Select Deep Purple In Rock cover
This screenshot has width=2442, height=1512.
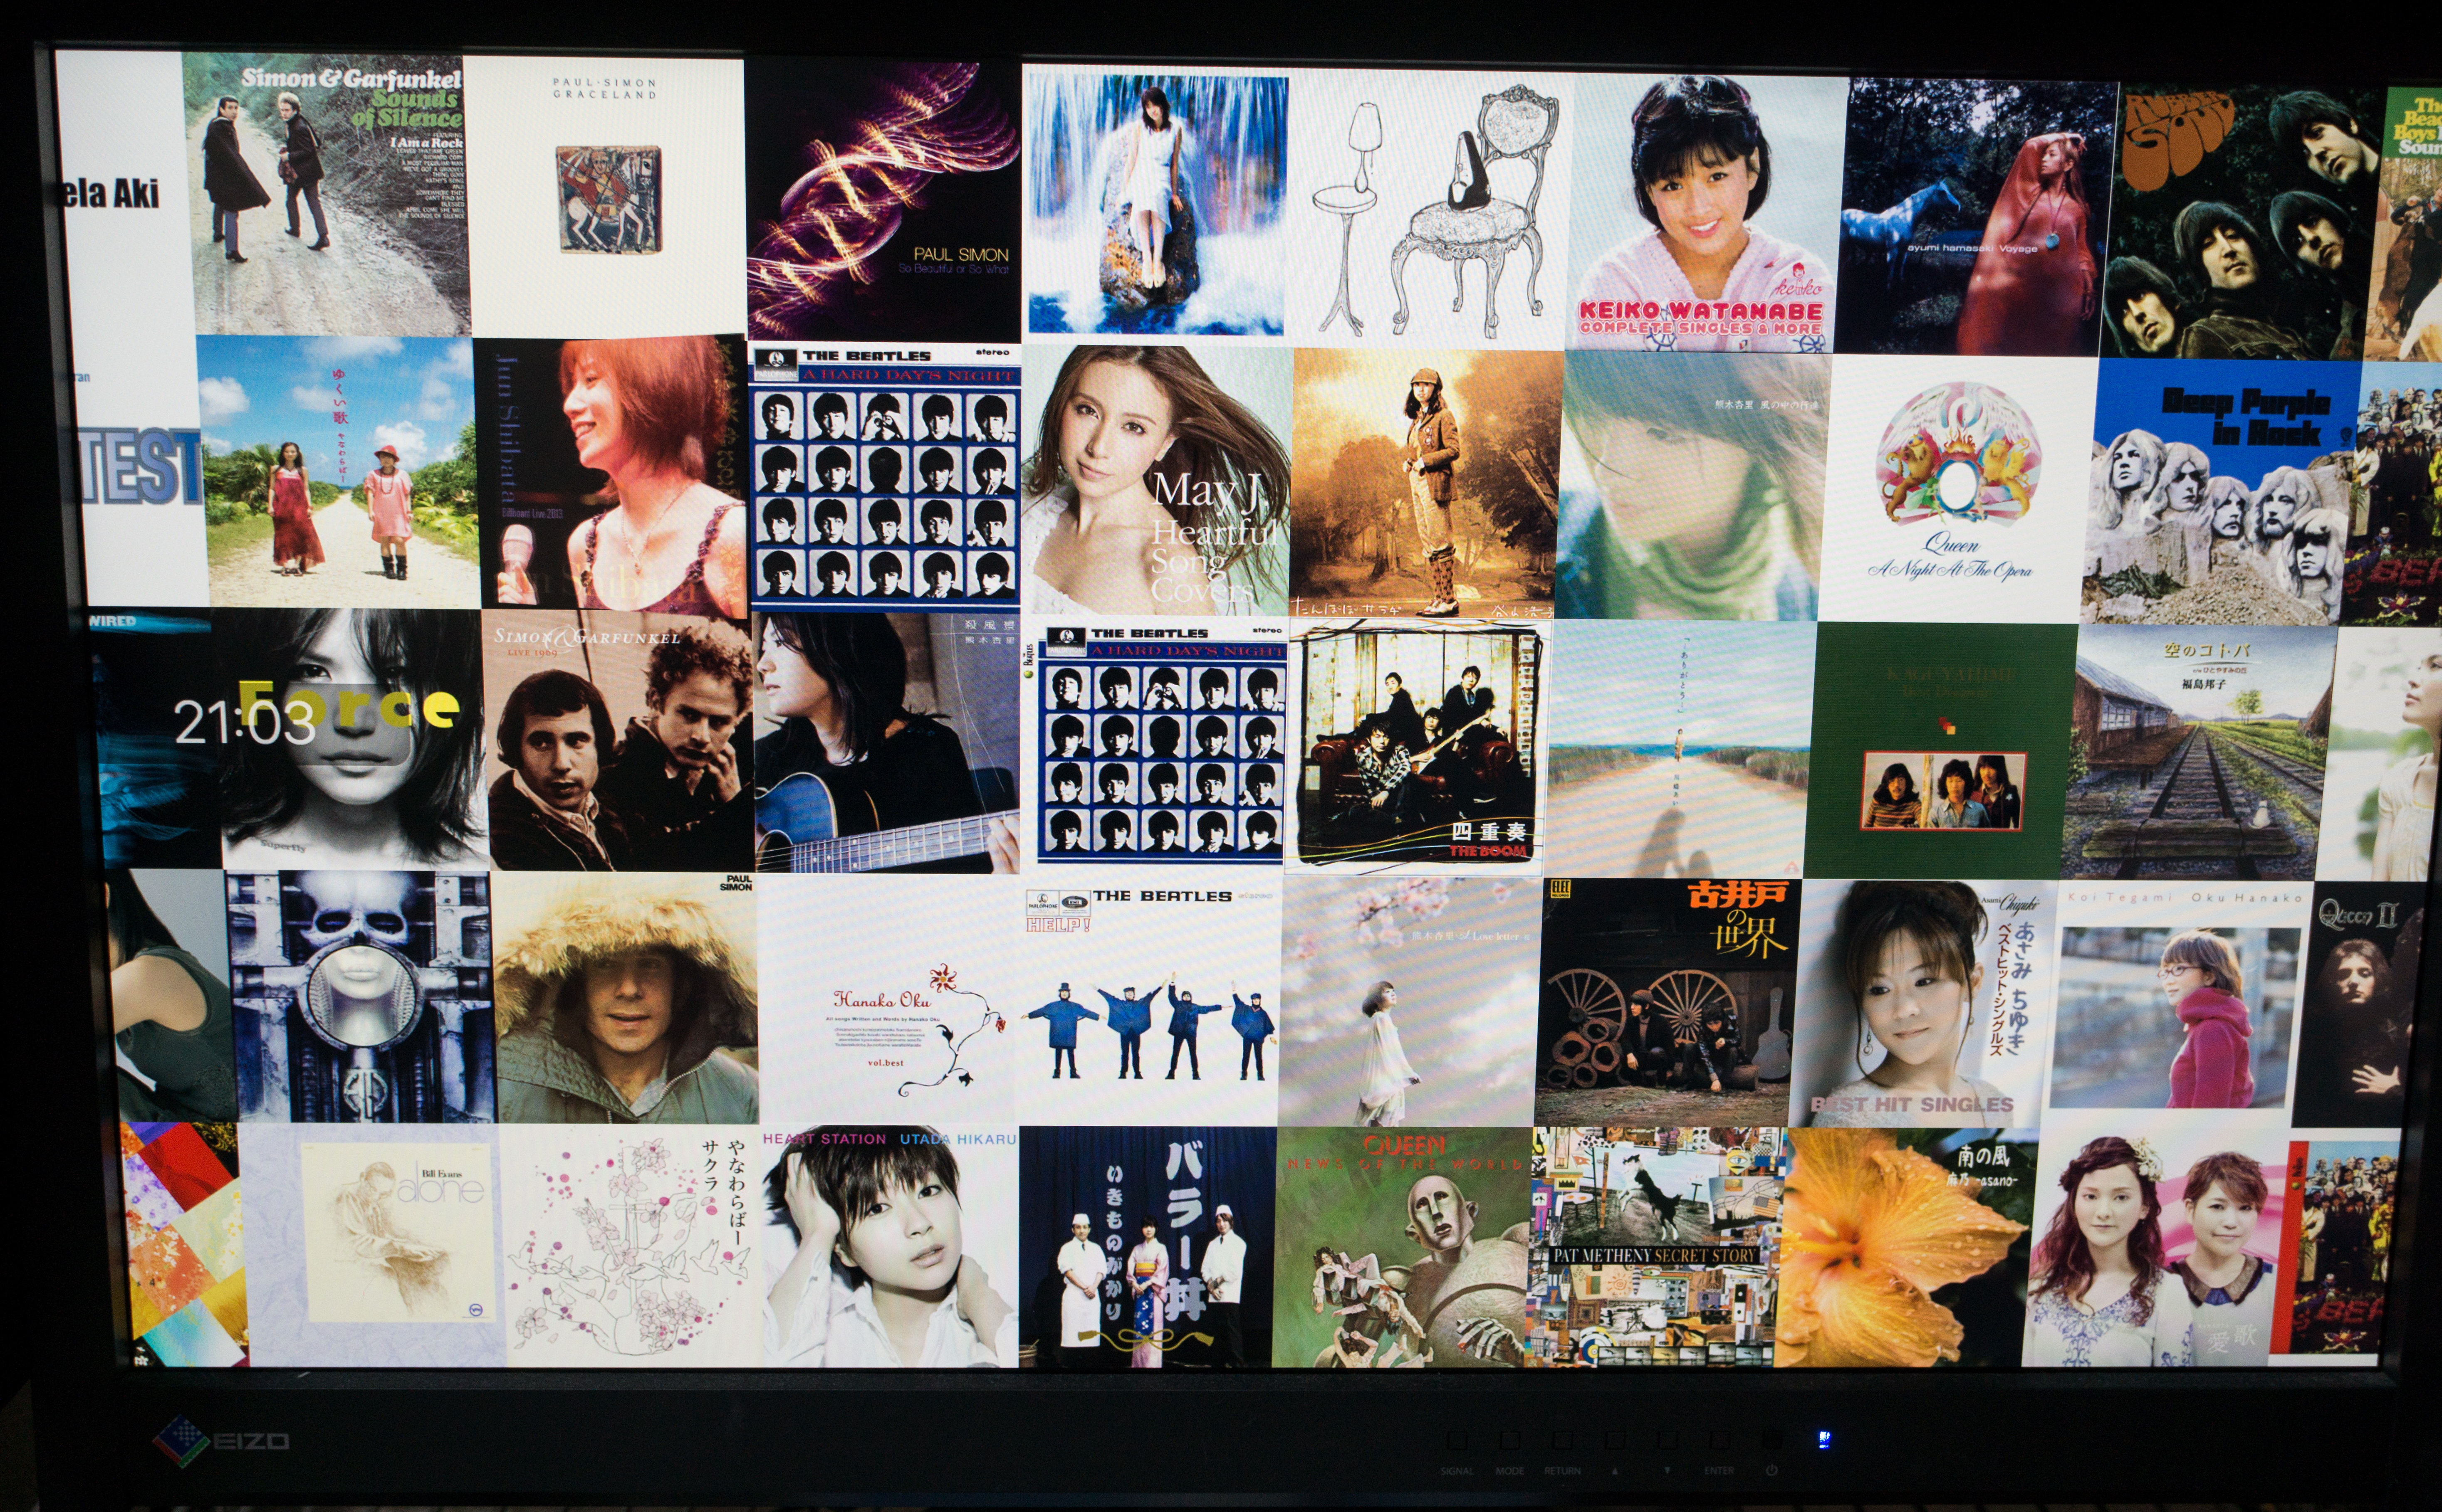click(x=2221, y=492)
